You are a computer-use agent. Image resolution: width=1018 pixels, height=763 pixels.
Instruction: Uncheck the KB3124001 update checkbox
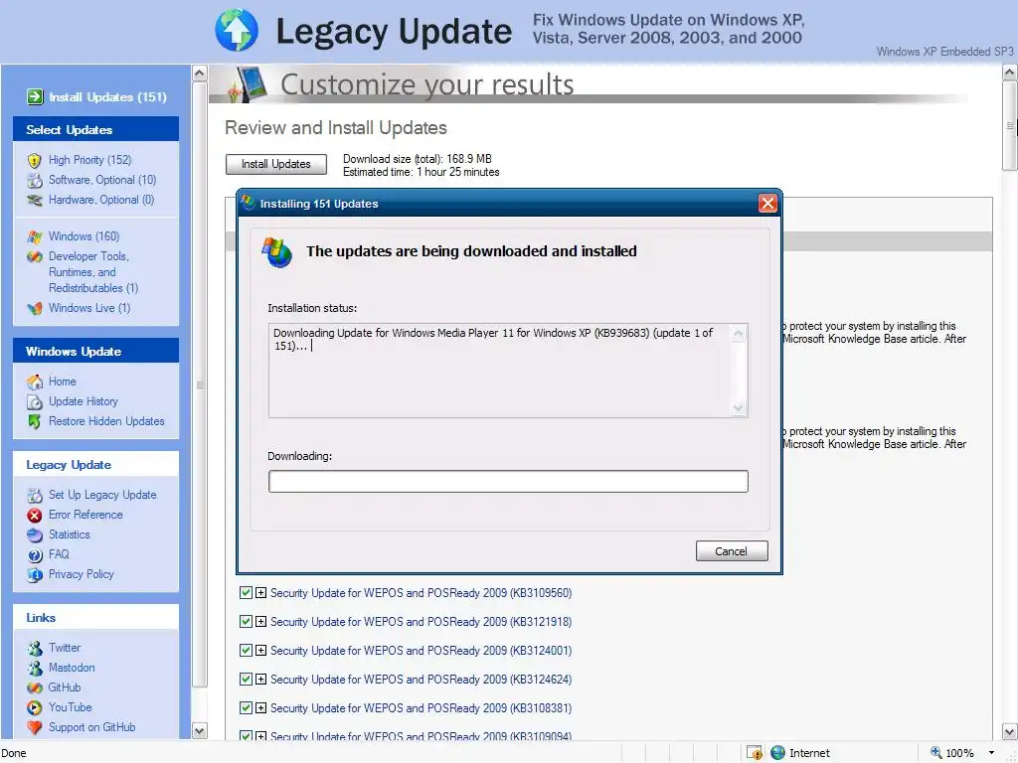pyautogui.click(x=246, y=650)
